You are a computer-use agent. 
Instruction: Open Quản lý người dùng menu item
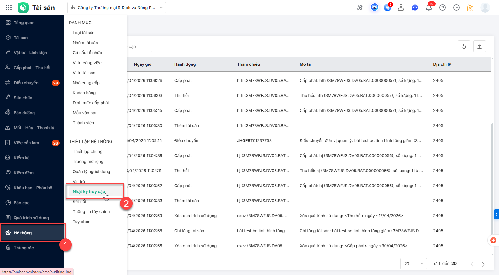91,171
